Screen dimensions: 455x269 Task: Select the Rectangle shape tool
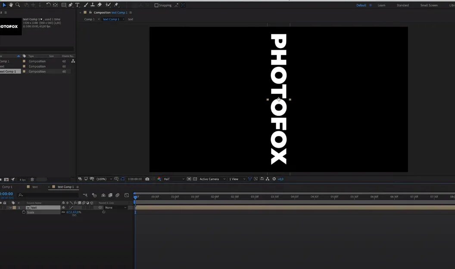(63, 5)
